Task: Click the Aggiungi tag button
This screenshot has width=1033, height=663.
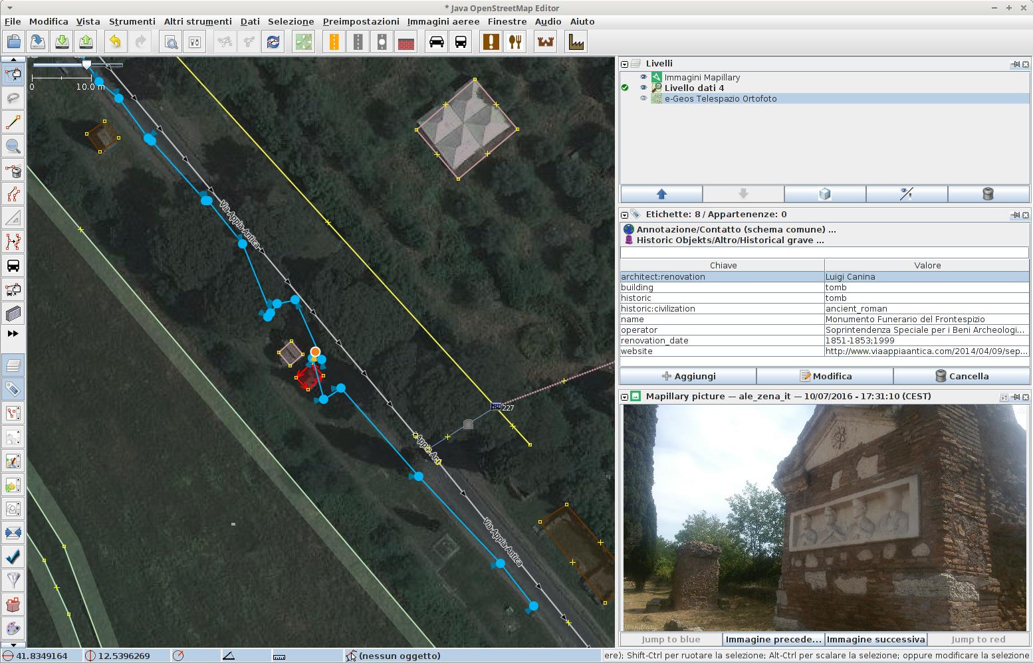Action: click(x=688, y=376)
